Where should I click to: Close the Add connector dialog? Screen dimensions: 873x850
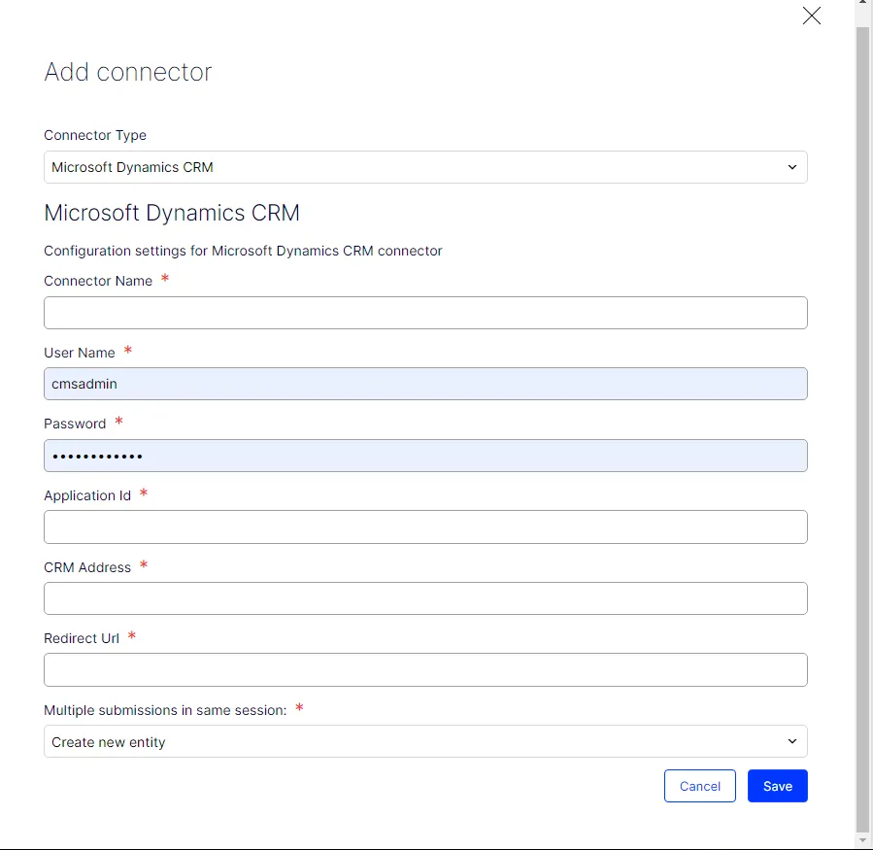click(811, 16)
